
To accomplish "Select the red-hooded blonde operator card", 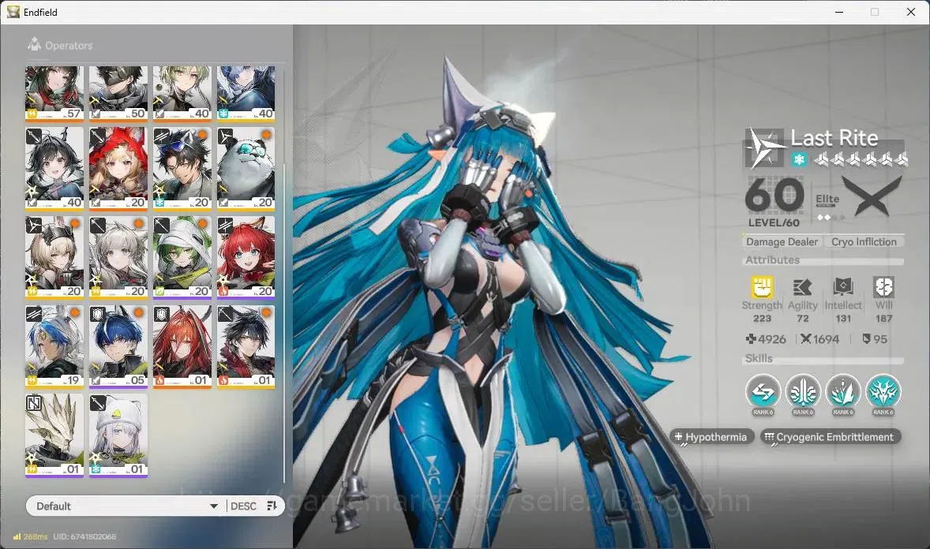I will pyautogui.click(x=118, y=168).
